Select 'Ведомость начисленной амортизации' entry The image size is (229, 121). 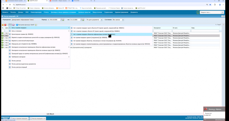click(x=39, y=41)
